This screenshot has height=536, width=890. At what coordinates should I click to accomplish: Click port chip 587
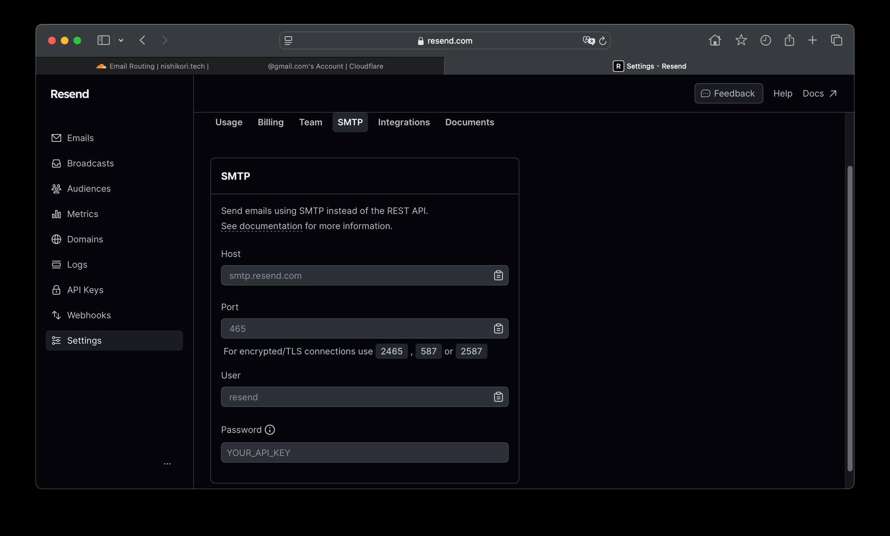point(428,351)
